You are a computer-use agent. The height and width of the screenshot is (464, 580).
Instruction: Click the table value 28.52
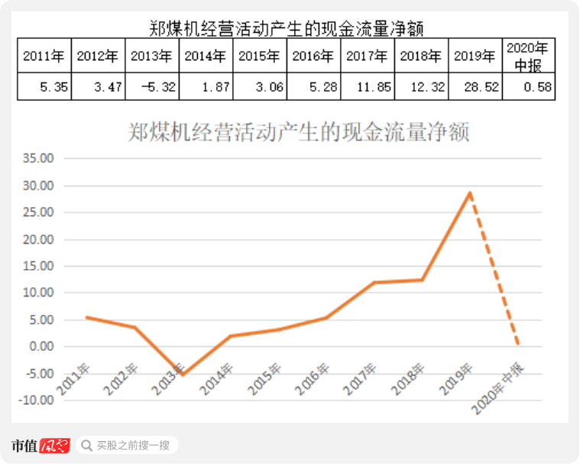[482, 87]
